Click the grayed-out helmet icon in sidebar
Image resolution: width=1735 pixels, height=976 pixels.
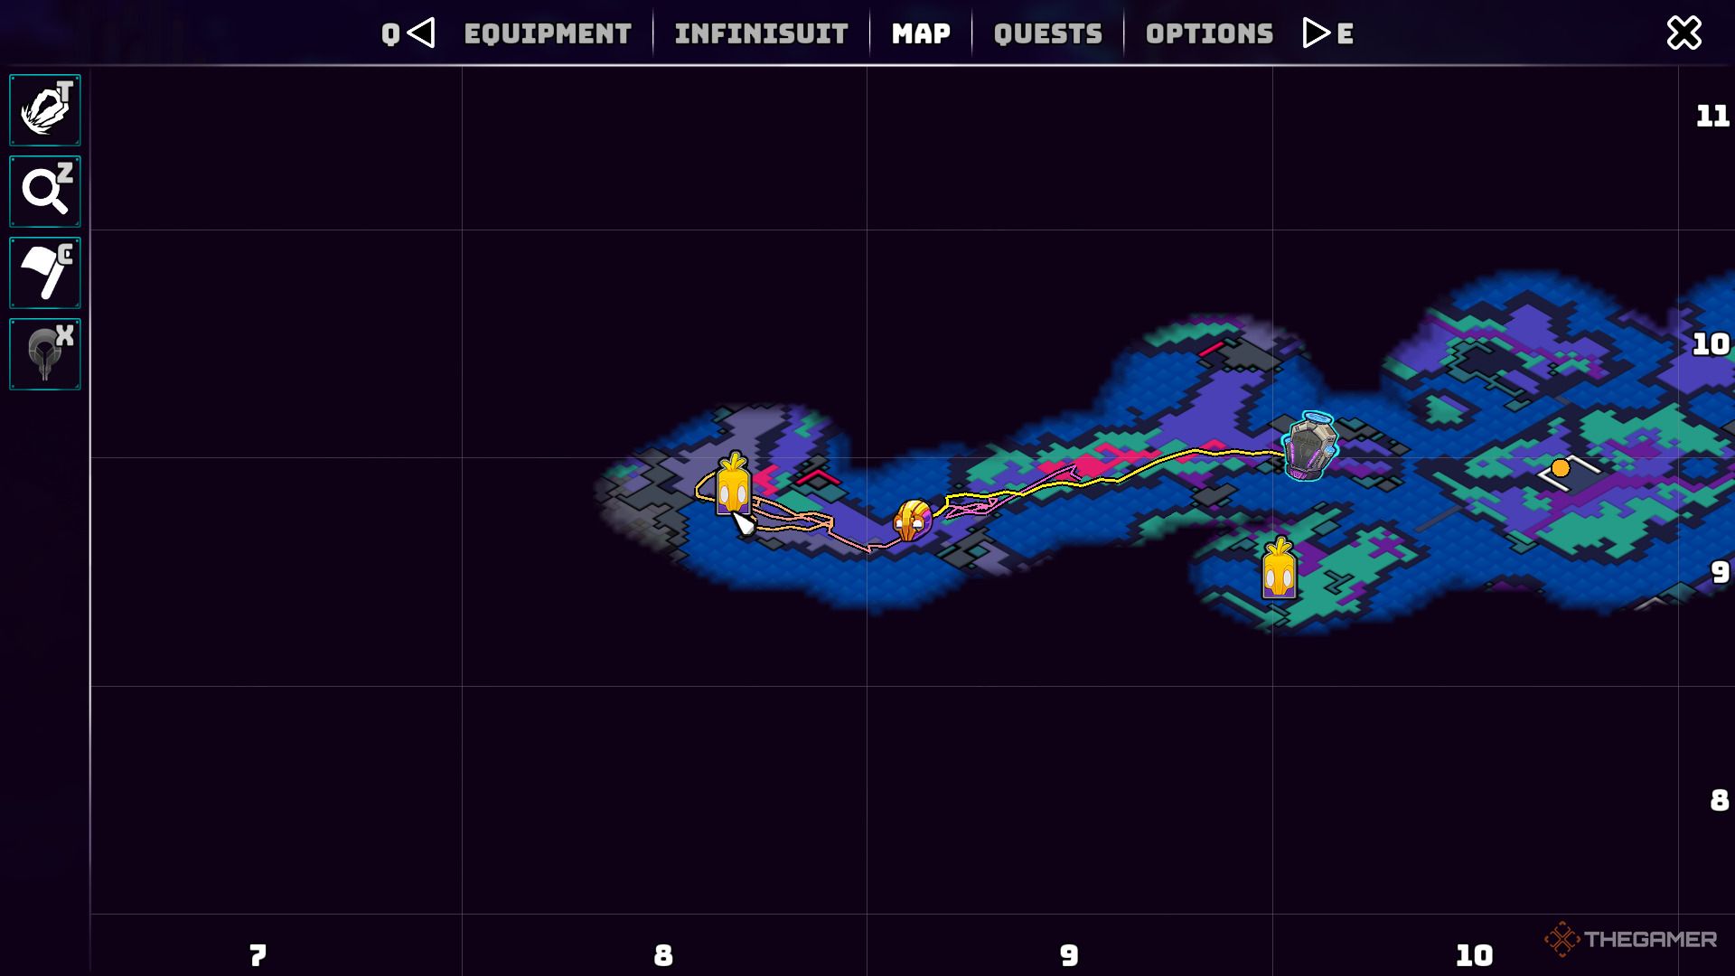[x=44, y=352]
